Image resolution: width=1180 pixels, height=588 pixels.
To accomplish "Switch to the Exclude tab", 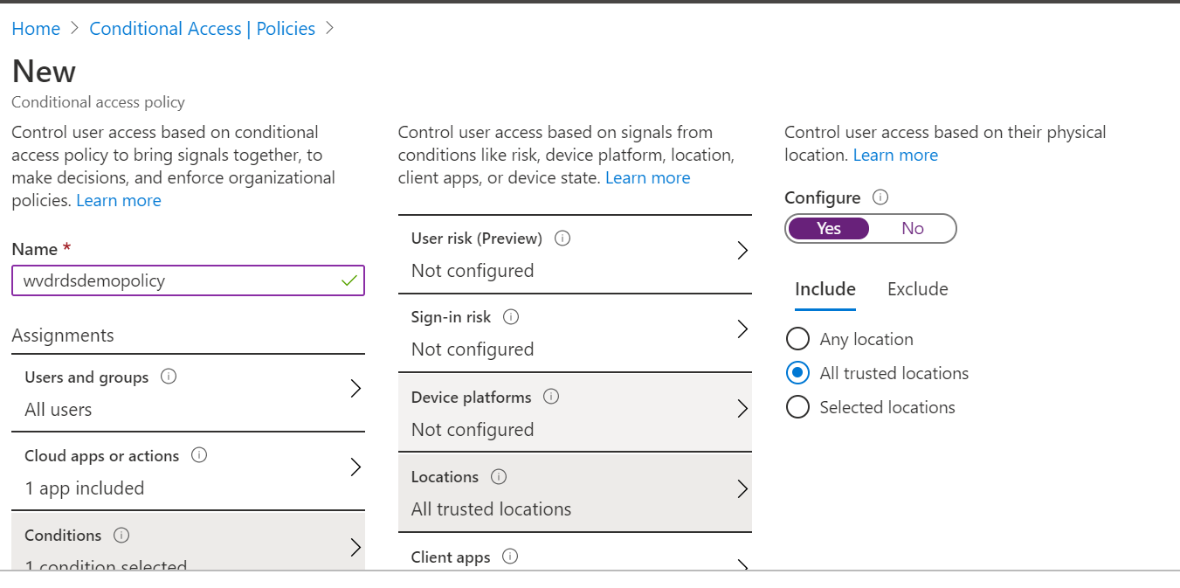I will 917,289.
